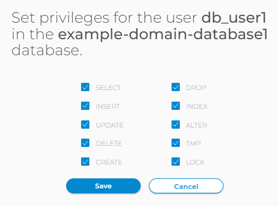Save the database user privileges
Viewport: 278px width, 206px height.
[103, 186]
